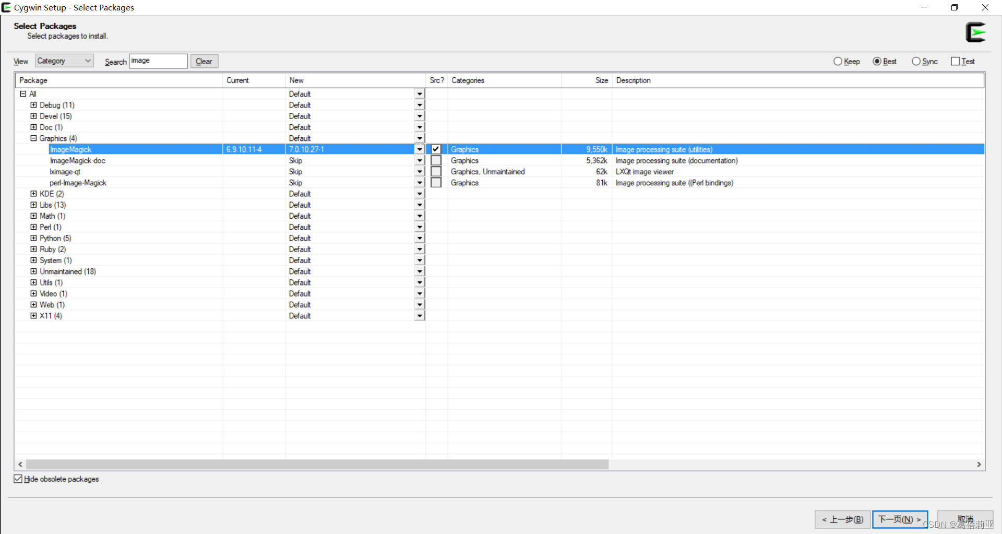Click the Cygwin logo icon at top right
This screenshot has height=534, width=1002.
point(975,32)
